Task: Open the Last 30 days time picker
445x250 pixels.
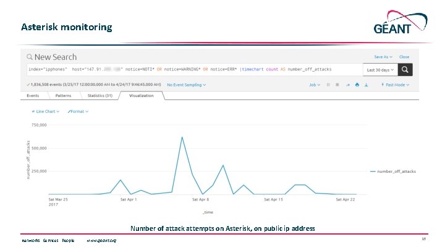Action: click(x=380, y=70)
